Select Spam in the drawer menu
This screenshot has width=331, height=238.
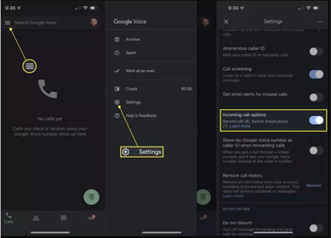(x=131, y=53)
